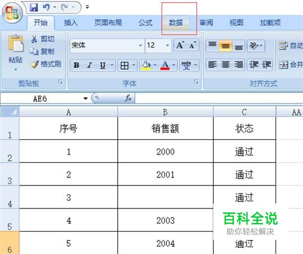The width and height of the screenshot is (303, 254).
Task: Customize the quick access toolbar
Action: 88,7
